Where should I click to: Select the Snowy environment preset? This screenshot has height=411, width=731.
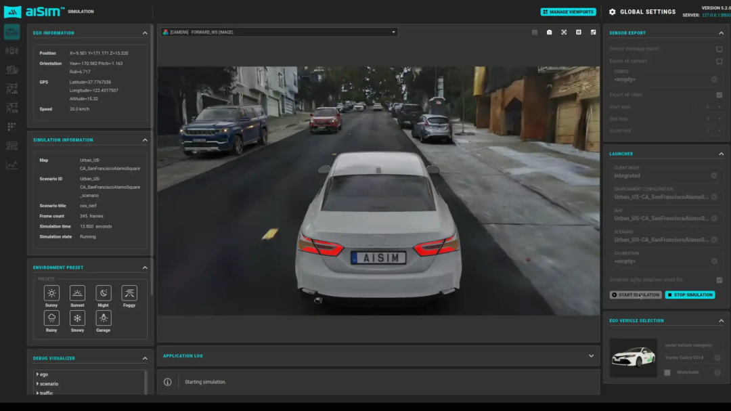click(x=77, y=318)
